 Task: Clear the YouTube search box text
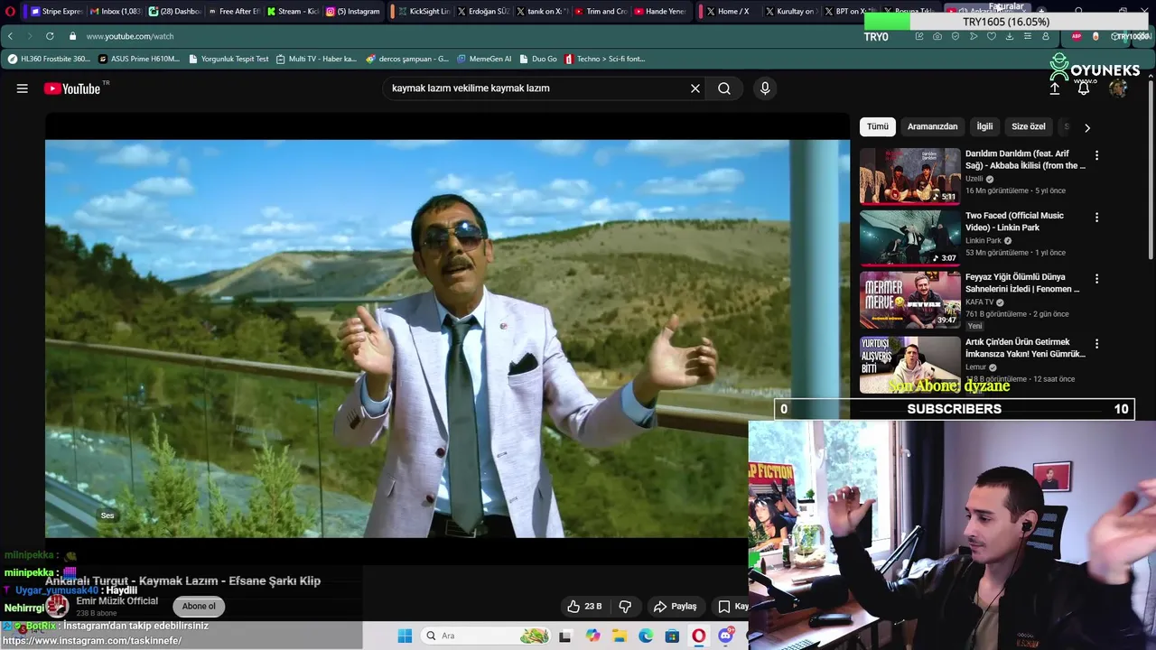(695, 88)
